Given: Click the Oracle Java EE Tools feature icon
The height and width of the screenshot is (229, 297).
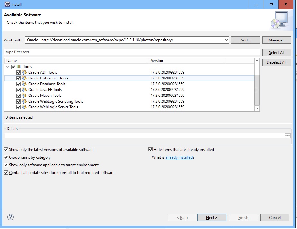Looking at the screenshot, I should tap(24, 89).
